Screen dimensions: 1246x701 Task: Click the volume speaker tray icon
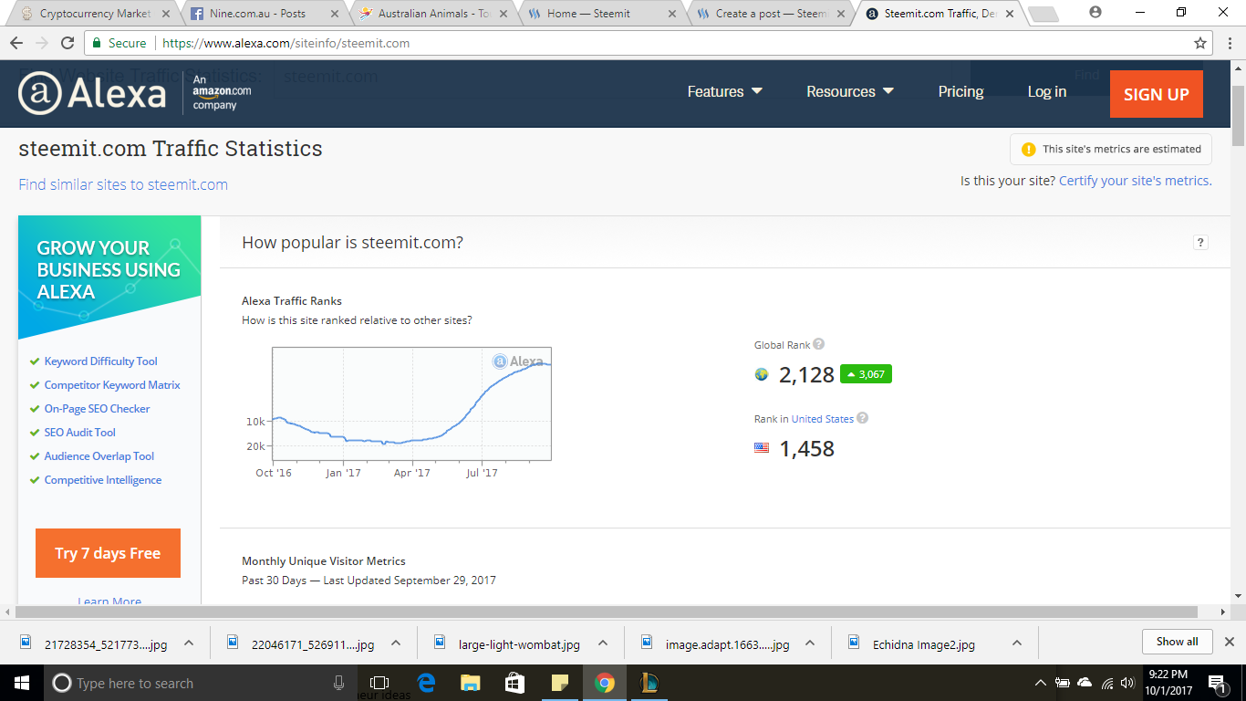coord(1128,683)
